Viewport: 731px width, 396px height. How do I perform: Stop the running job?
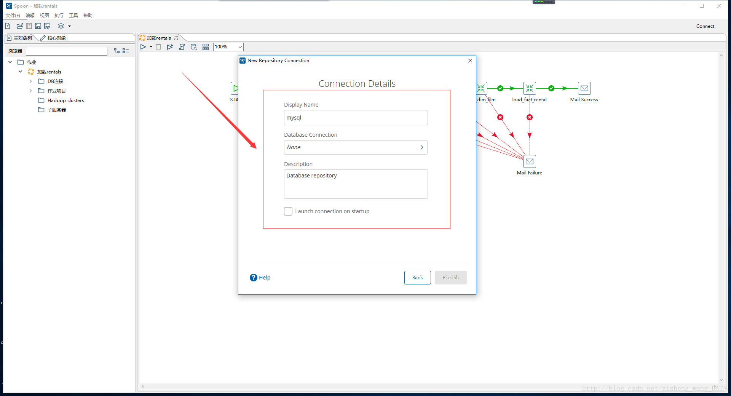coord(158,47)
